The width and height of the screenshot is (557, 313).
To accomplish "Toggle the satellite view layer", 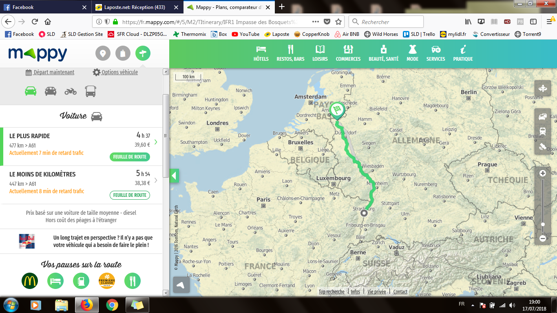I will click(543, 147).
